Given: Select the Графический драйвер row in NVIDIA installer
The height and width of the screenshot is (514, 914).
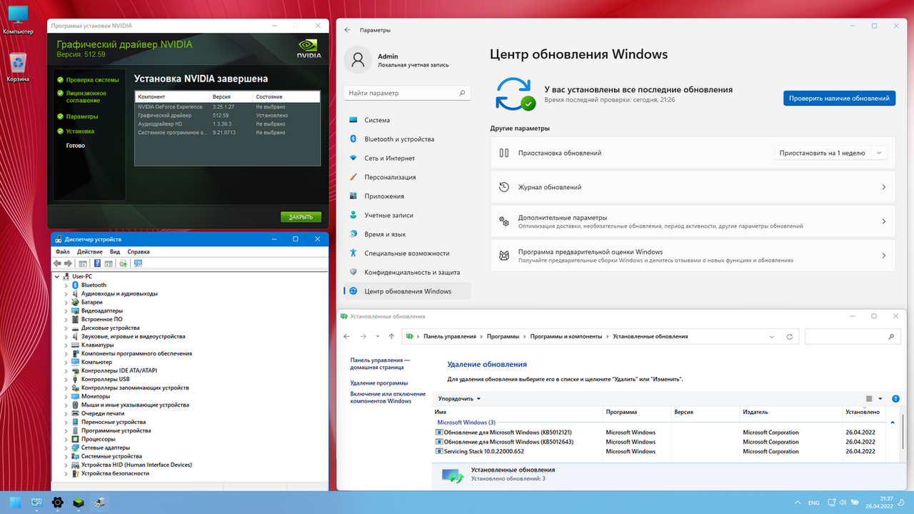Looking at the screenshot, I should coord(226,115).
